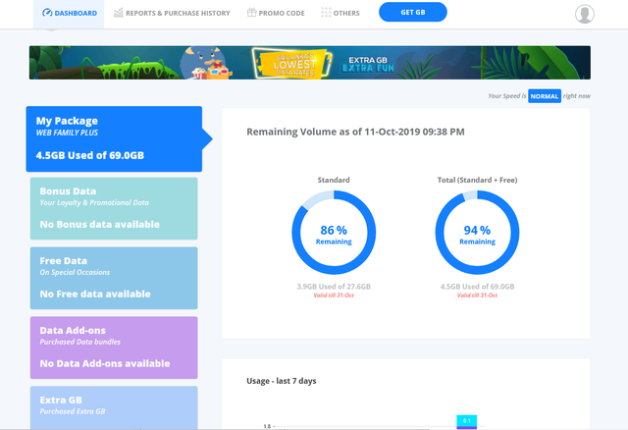The width and height of the screenshot is (628, 430).
Task: Open the Promo Code tab
Action: (x=276, y=13)
